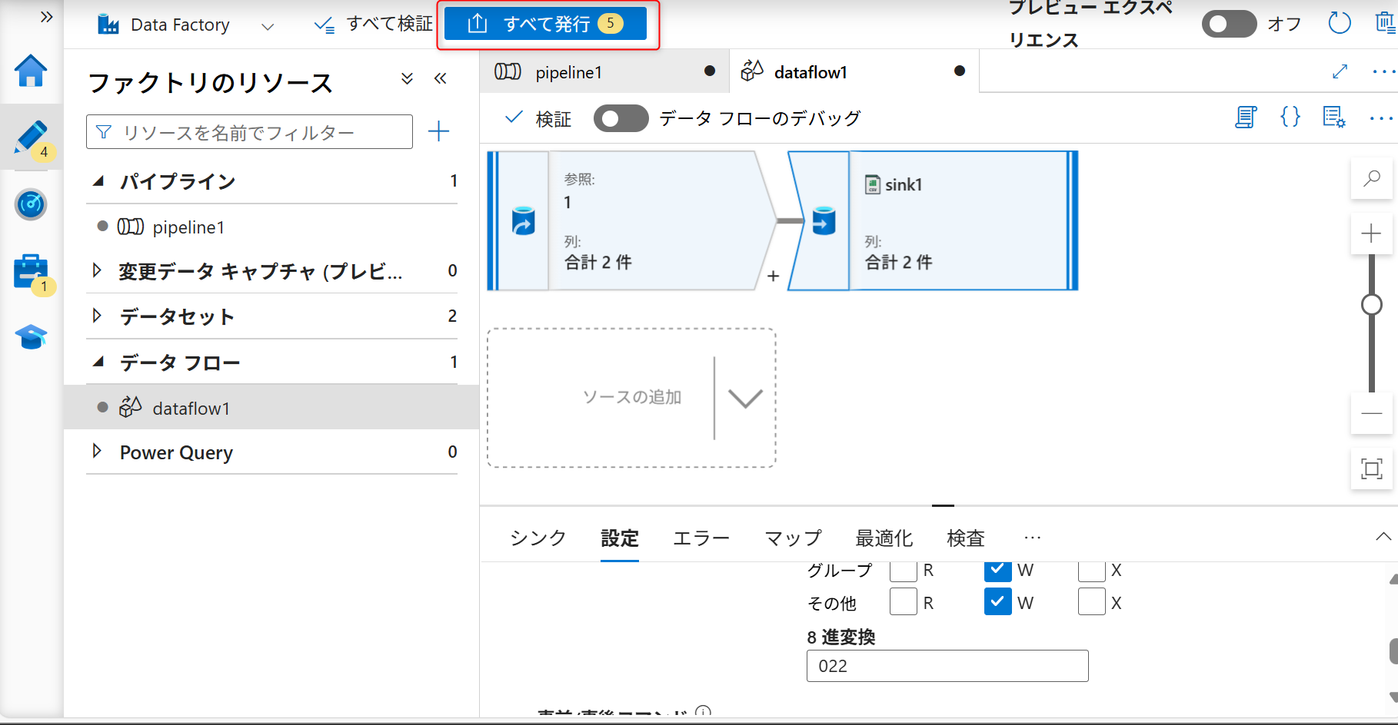Viewport: 1398px width, 725px height.
Task: Open the Home hub in the left rail
Action: pyautogui.click(x=31, y=71)
